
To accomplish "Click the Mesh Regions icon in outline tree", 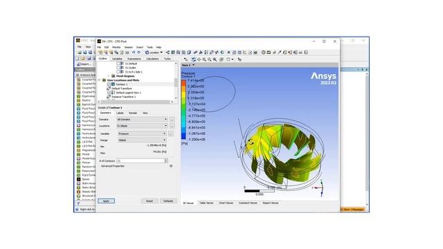I will pyautogui.click(x=114, y=76).
